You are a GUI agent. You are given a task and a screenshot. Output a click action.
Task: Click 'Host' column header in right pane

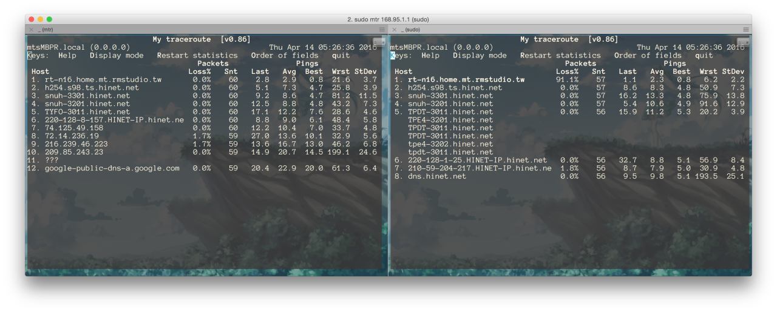point(404,71)
